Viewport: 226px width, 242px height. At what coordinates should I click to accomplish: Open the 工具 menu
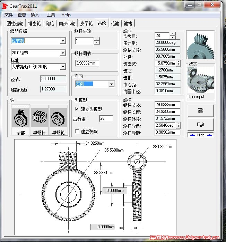(x=51, y=15)
